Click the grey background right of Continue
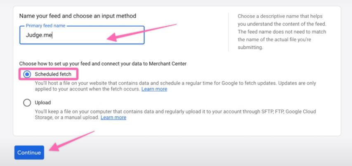This screenshot has height=166, width=352. tap(206, 152)
